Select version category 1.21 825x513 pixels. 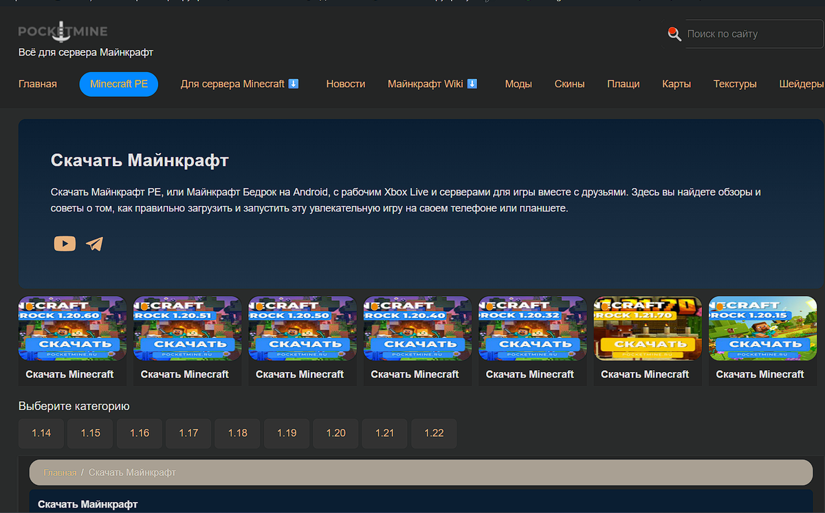[x=385, y=433]
